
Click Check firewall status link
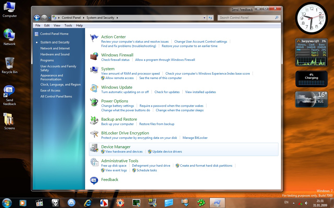pyautogui.click(x=115, y=60)
